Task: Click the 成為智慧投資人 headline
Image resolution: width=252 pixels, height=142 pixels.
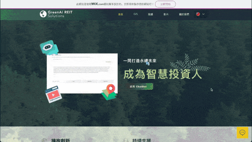Action: (163, 74)
